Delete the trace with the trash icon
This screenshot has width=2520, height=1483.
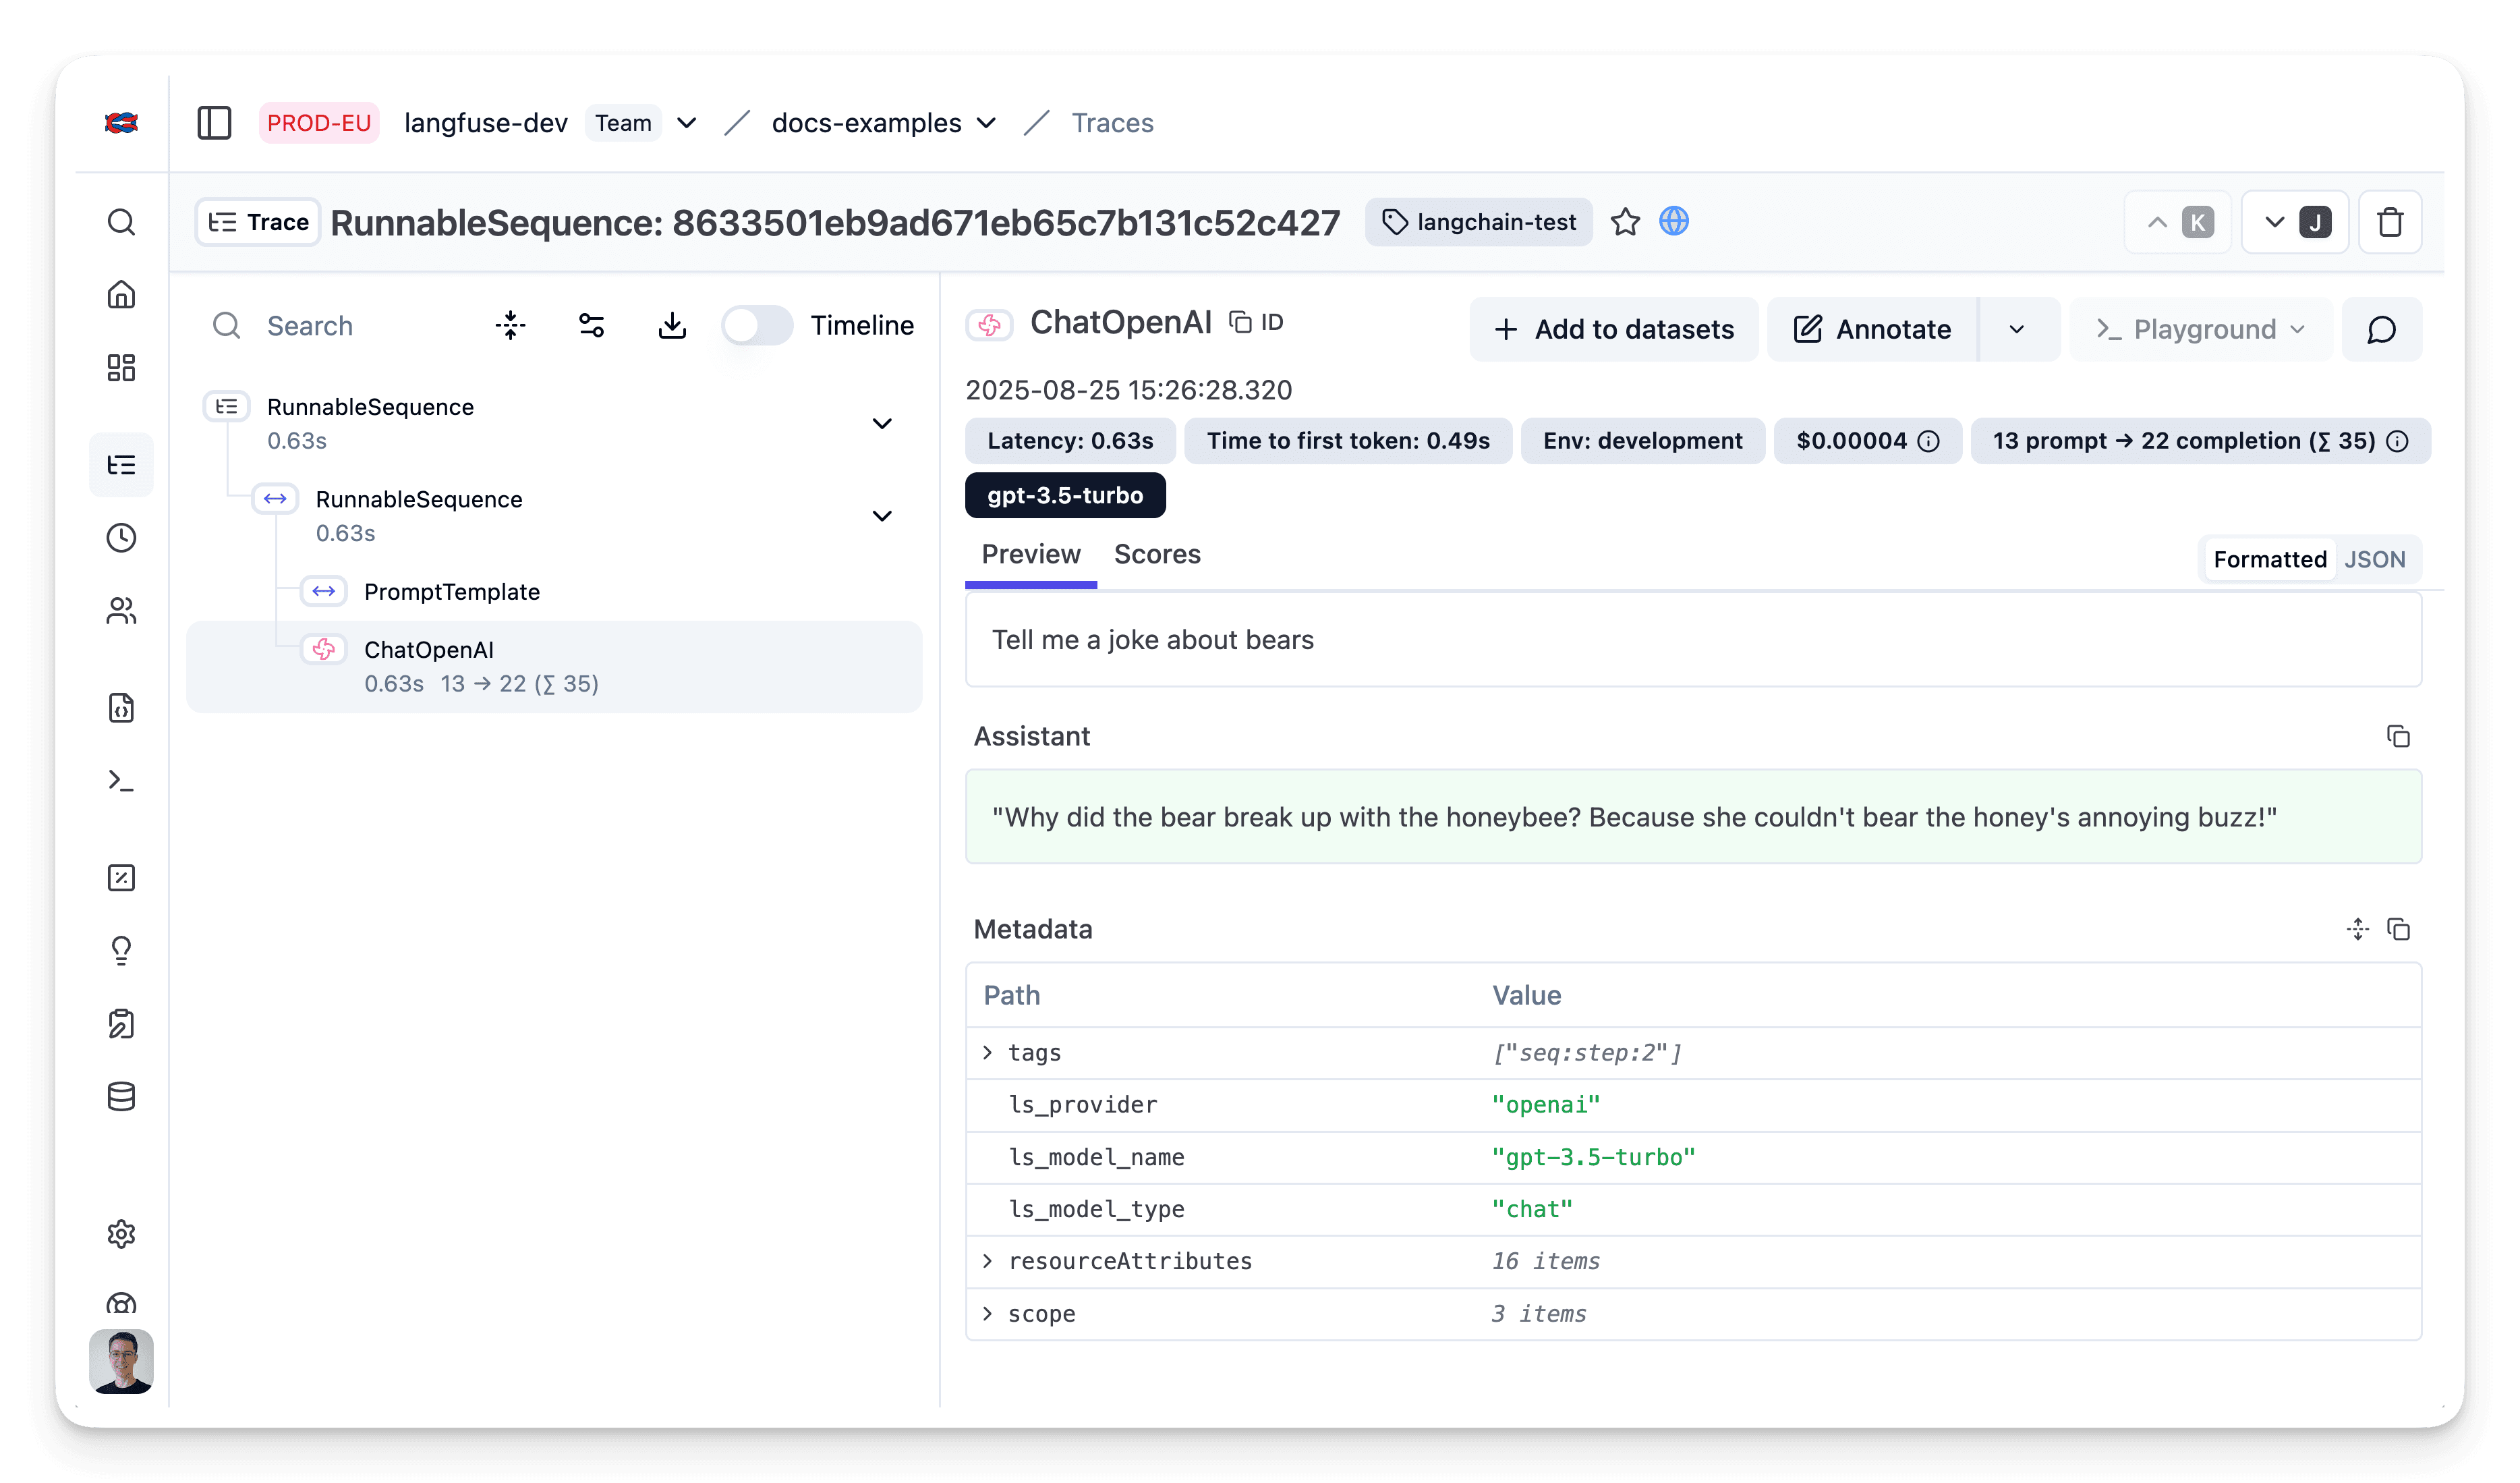point(2390,222)
